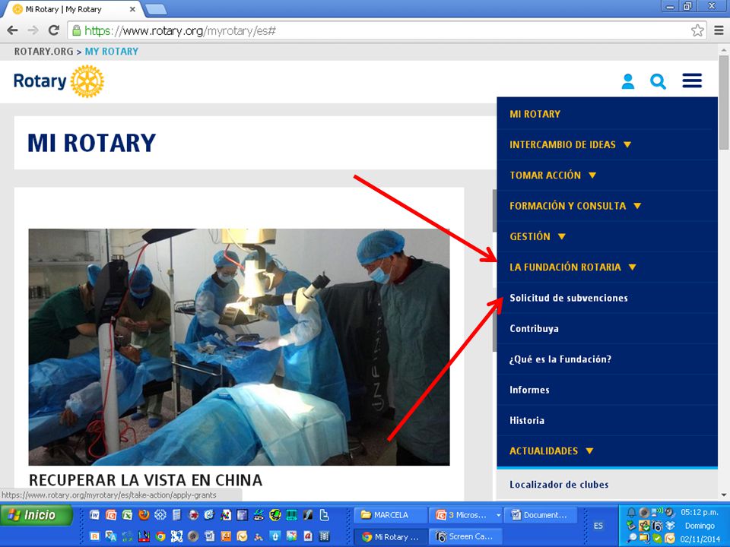Open Historia menu entry
Image resolution: width=730 pixels, height=547 pixels.
(x=526, y=420)
